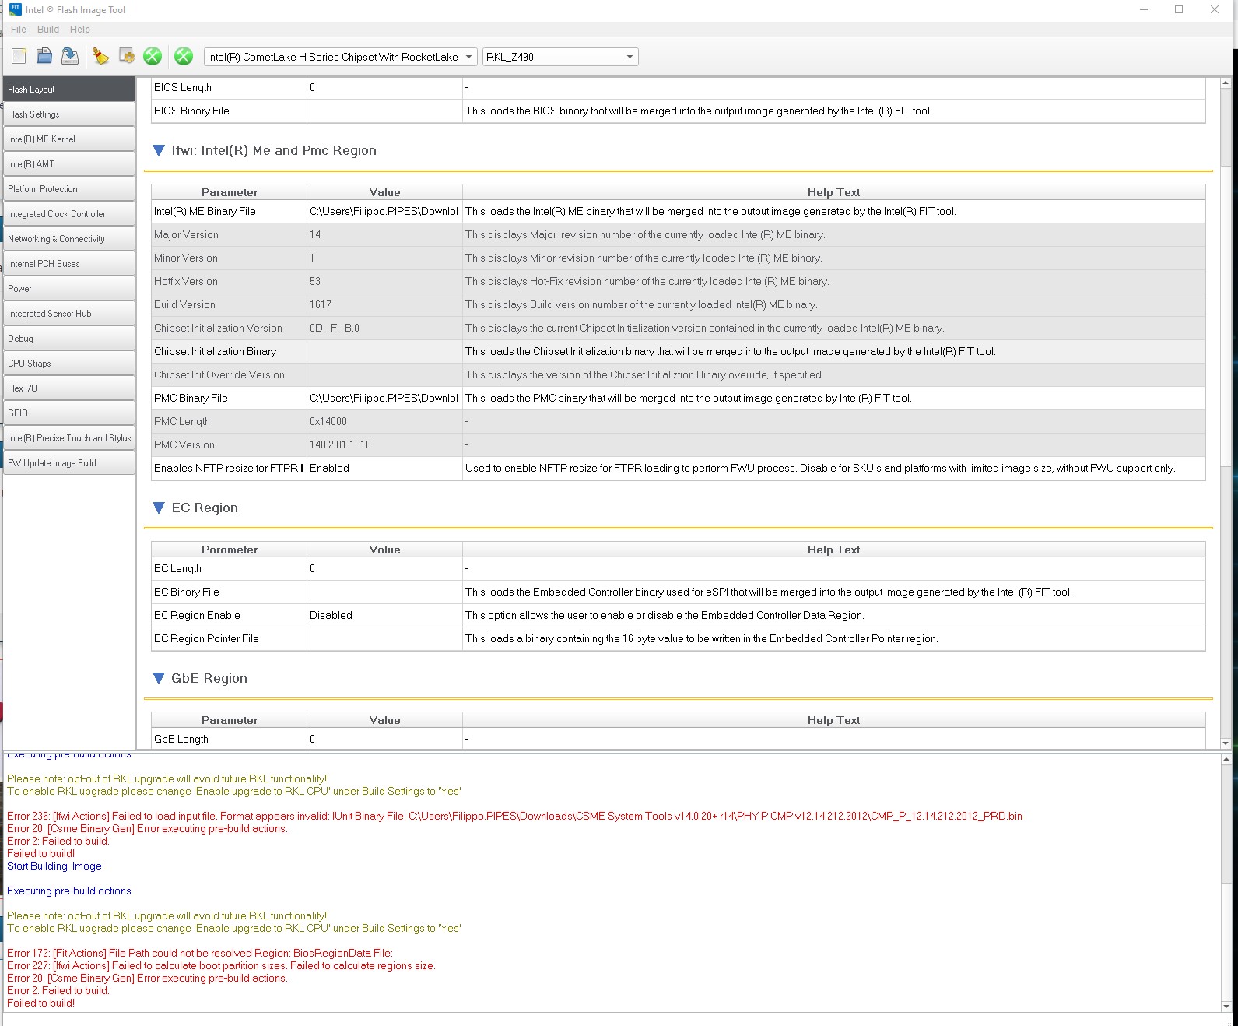
Task: Click the second green build icon after separator
Action: (x=184, y=56)
